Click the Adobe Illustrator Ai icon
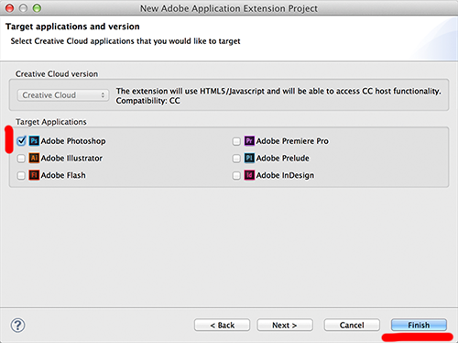 point(34,158)
